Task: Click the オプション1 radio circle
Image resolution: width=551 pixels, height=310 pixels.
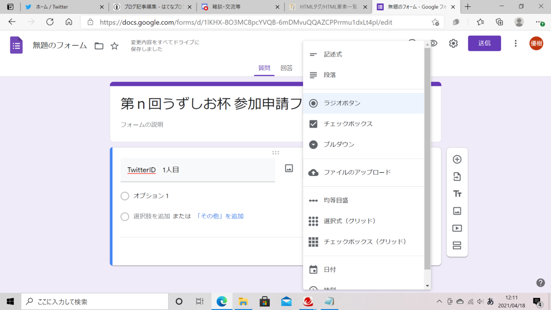Action: tap(124, 196)
